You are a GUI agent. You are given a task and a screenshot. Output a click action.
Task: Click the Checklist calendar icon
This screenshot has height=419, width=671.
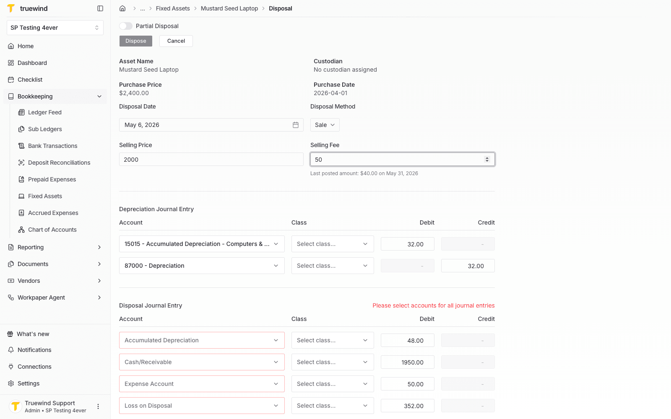11,80
